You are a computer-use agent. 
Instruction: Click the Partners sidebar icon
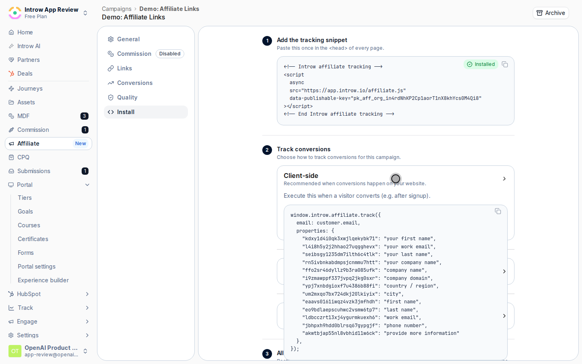11,60
